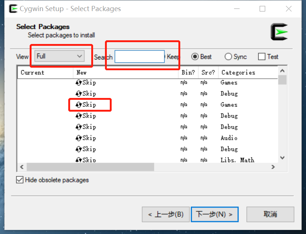Screen dimensions: 306x234
Task: Click inside the Search text field
Action: pyautogui.click(x=139, y=57)
